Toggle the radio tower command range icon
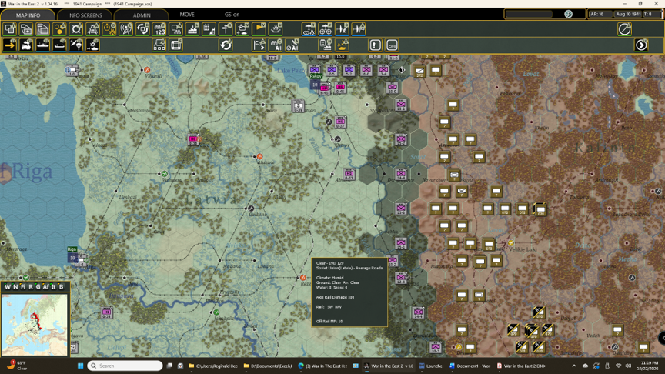Screen dimensions: 665x374 (126, 29)
